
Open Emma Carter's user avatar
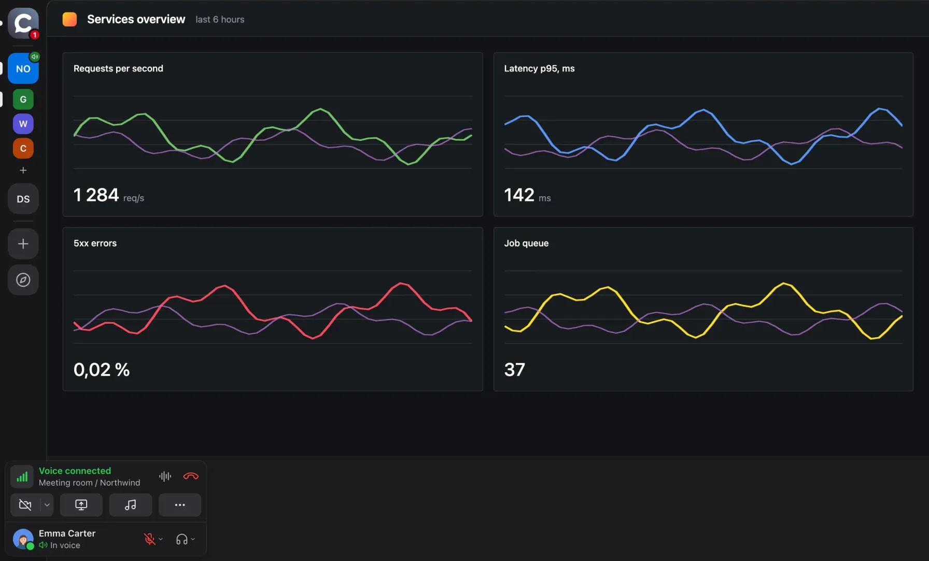point(23,539)
